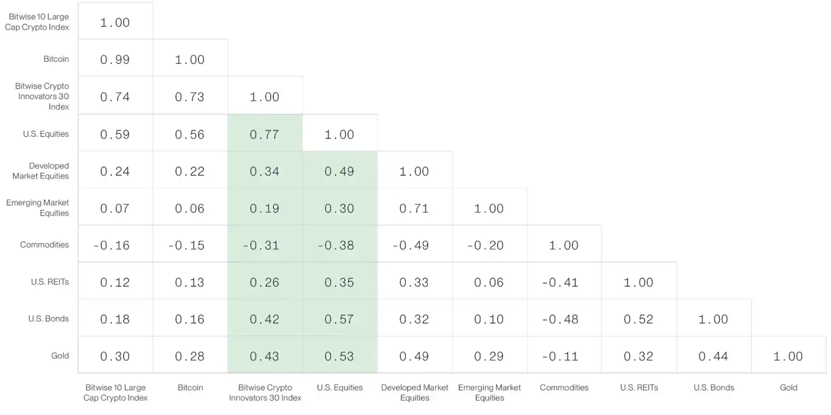The width and height of the screenshot is (831, 415).
Task: Click the Commodities column label at bottom
Action: (564, 388)
